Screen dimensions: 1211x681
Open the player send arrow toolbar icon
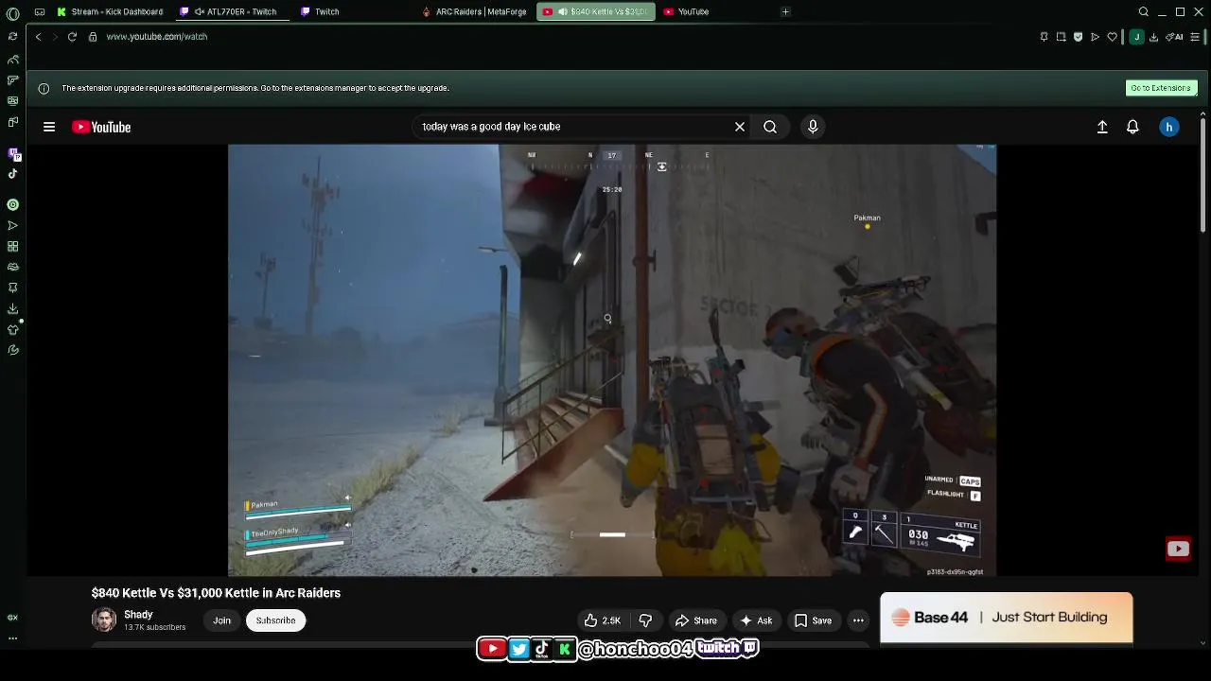pyautogui.click(x=1096, y=37)
